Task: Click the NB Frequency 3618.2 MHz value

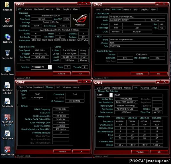Action: [75, 101]
